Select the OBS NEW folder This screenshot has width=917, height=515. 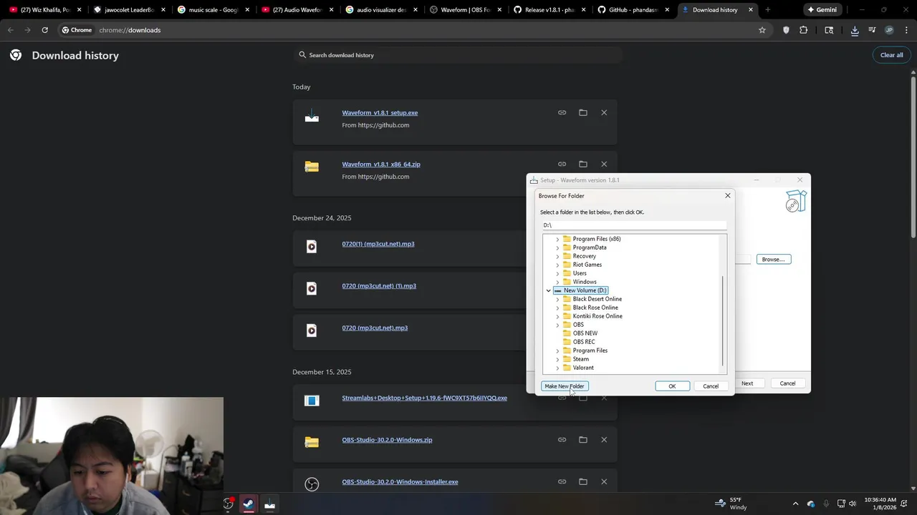585,333
